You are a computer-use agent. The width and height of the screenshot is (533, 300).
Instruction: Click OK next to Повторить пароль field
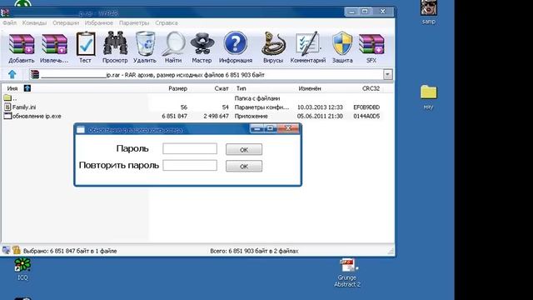(244, 167)
